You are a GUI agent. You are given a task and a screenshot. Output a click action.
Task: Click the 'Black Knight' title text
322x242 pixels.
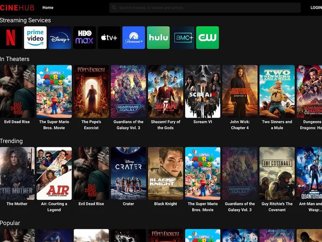(166, 204)
